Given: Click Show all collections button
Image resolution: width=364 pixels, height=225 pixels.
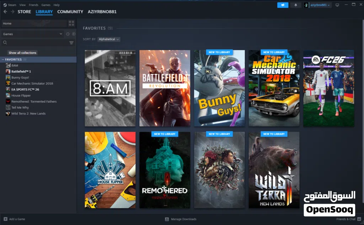Looking at the screenshot, I should (x=22, y=53).
